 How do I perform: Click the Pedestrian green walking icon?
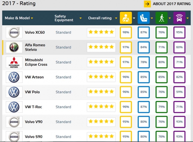(161, 18)
